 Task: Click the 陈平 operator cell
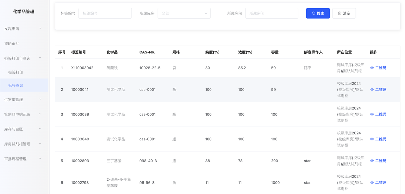308,68
